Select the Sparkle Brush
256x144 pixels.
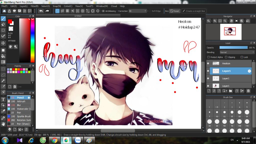pos(19,116)
